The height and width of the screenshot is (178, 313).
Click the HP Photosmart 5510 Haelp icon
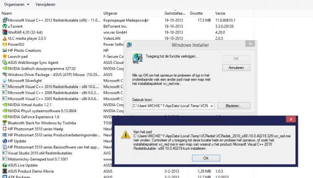pos(4,129)
